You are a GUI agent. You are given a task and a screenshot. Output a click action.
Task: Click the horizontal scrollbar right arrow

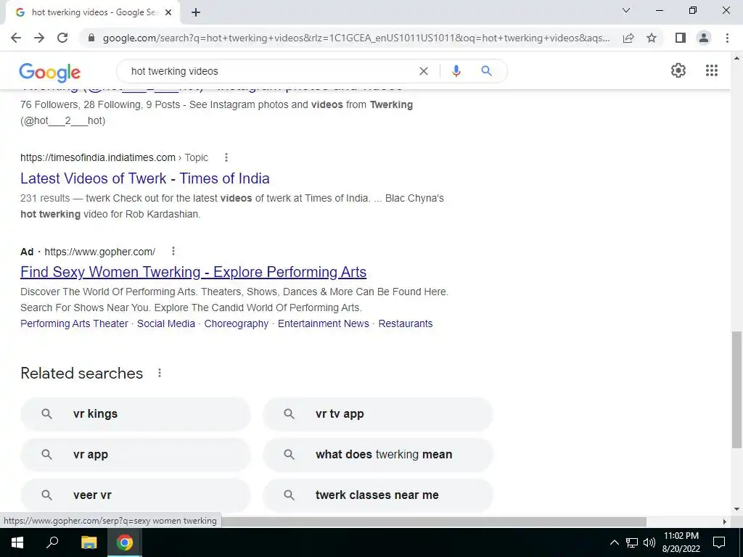click(725, 521)
